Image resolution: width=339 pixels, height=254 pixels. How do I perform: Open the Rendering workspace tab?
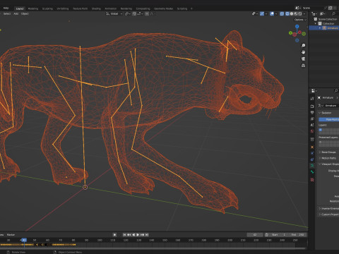[x=126, y=8]
